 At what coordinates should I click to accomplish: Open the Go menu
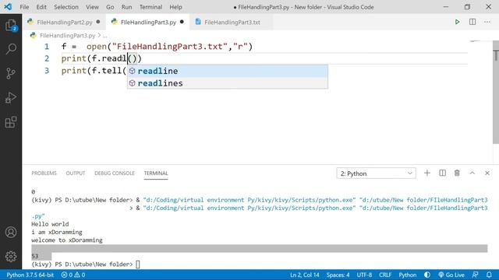click(110, 7)
